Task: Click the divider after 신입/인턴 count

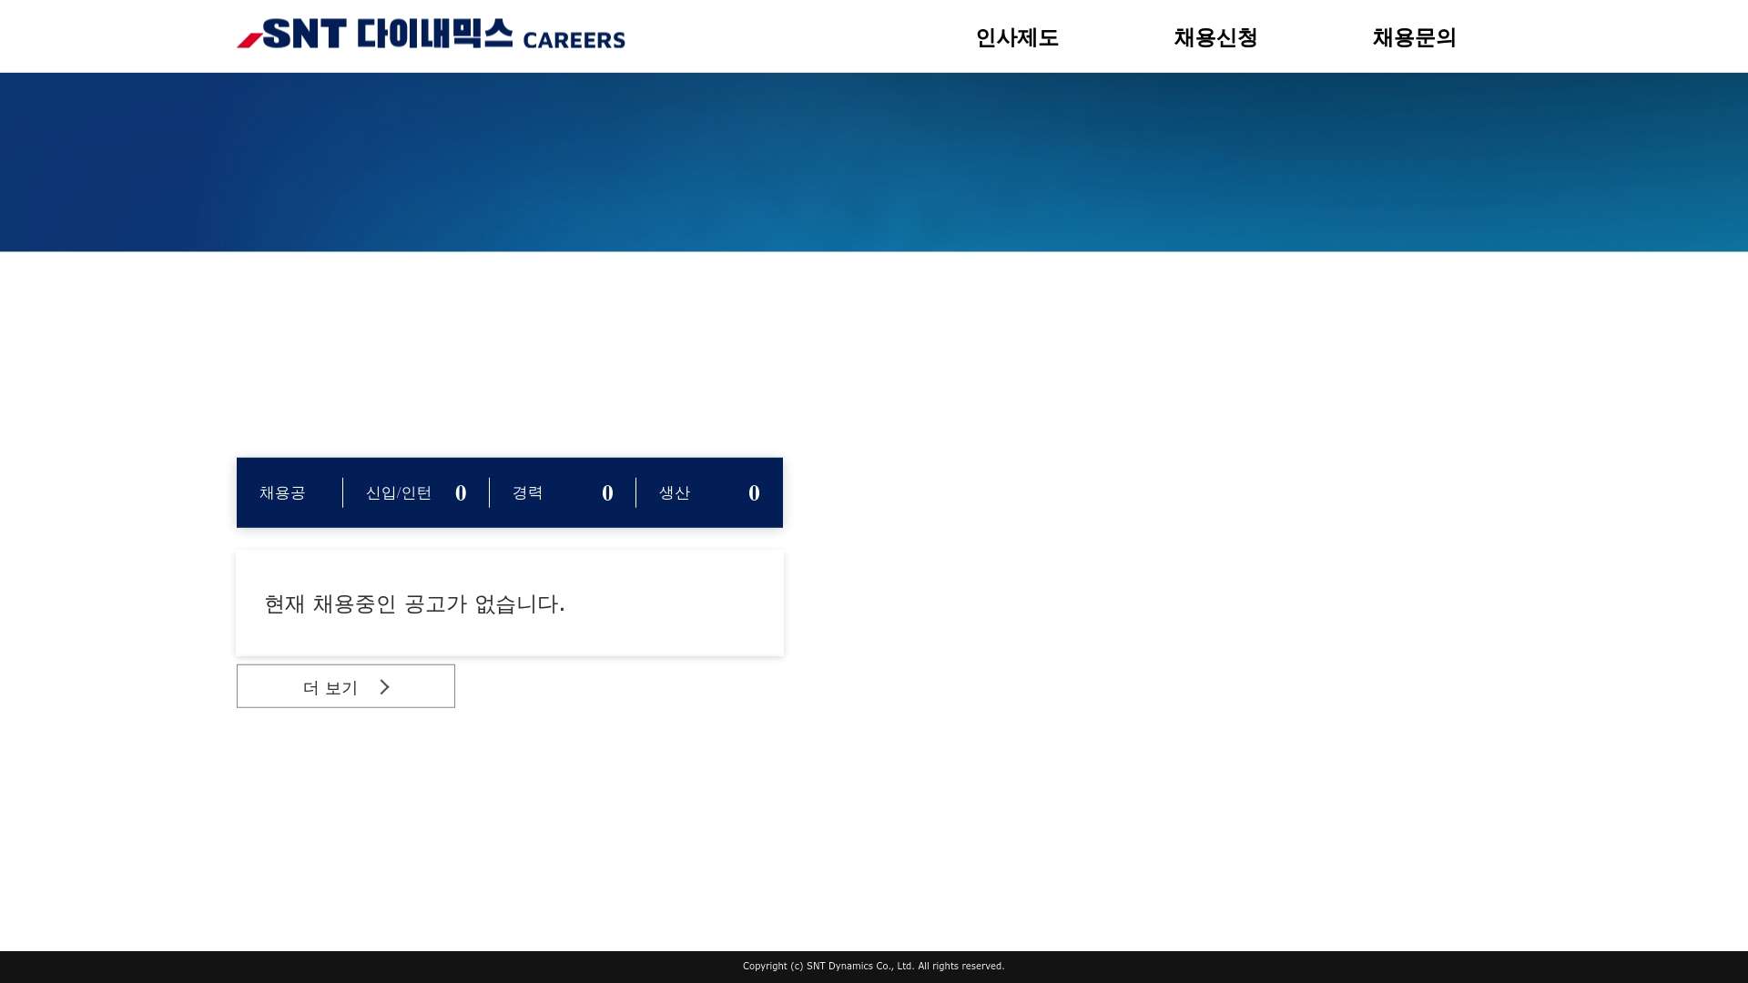Action: pos(489,492)
